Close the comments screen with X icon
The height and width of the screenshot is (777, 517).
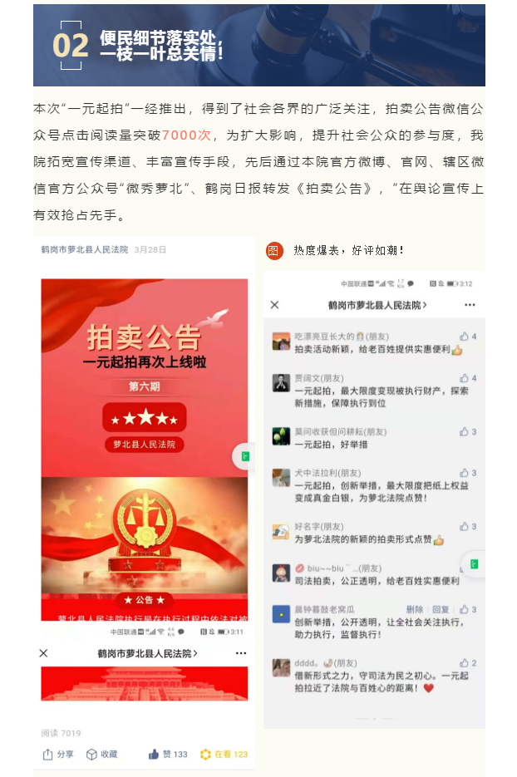[274, 305]
